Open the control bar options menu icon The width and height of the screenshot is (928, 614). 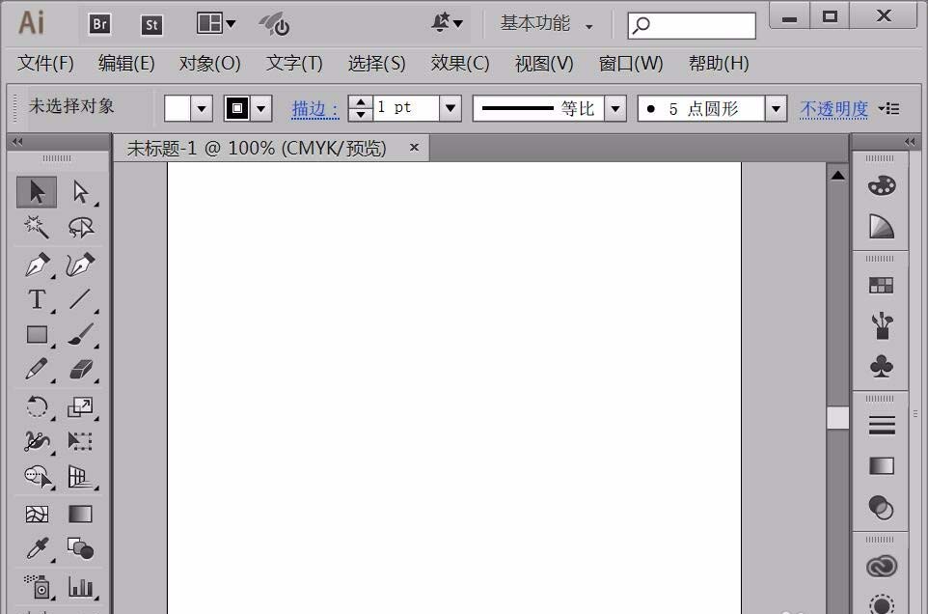(889, 108)
